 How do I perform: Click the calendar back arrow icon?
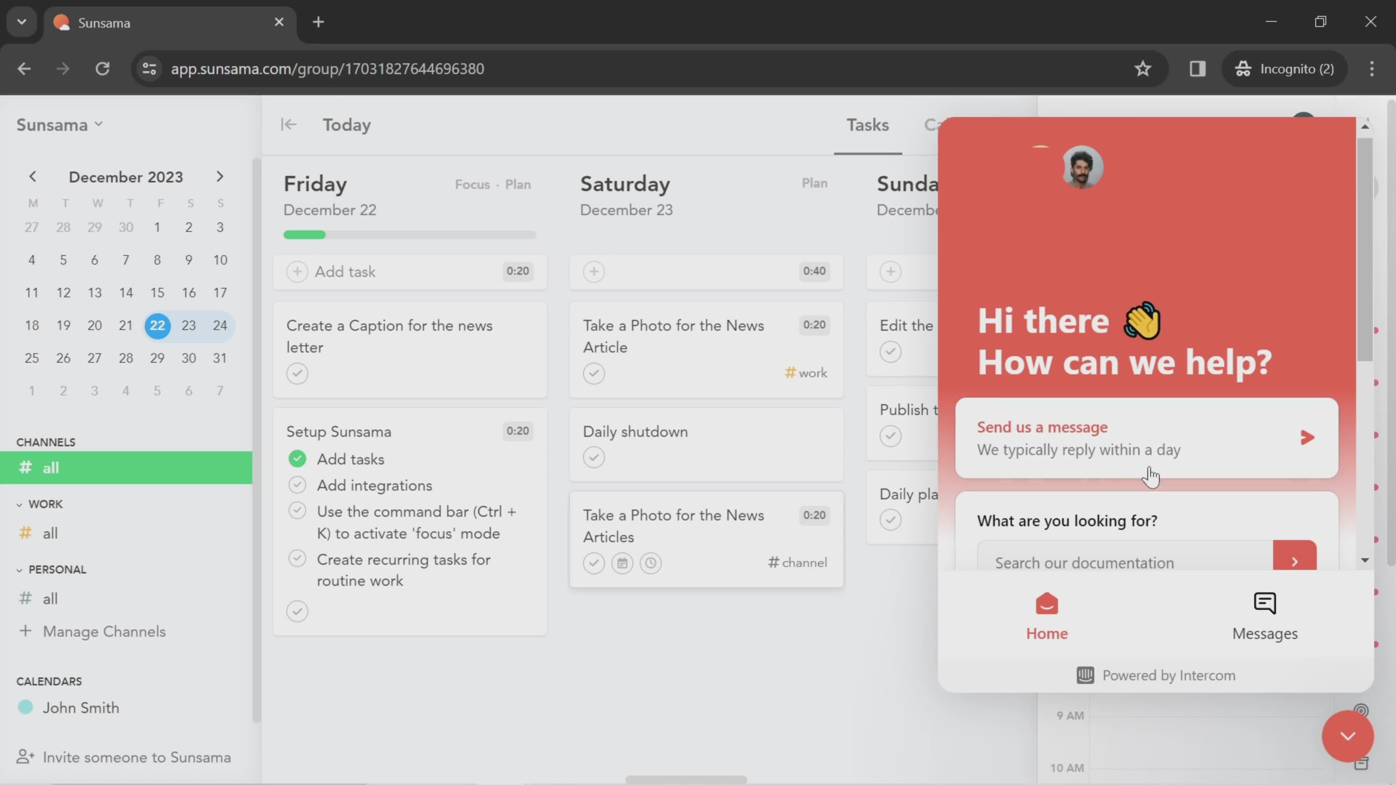pyautogui.click(x=33, y=176)
